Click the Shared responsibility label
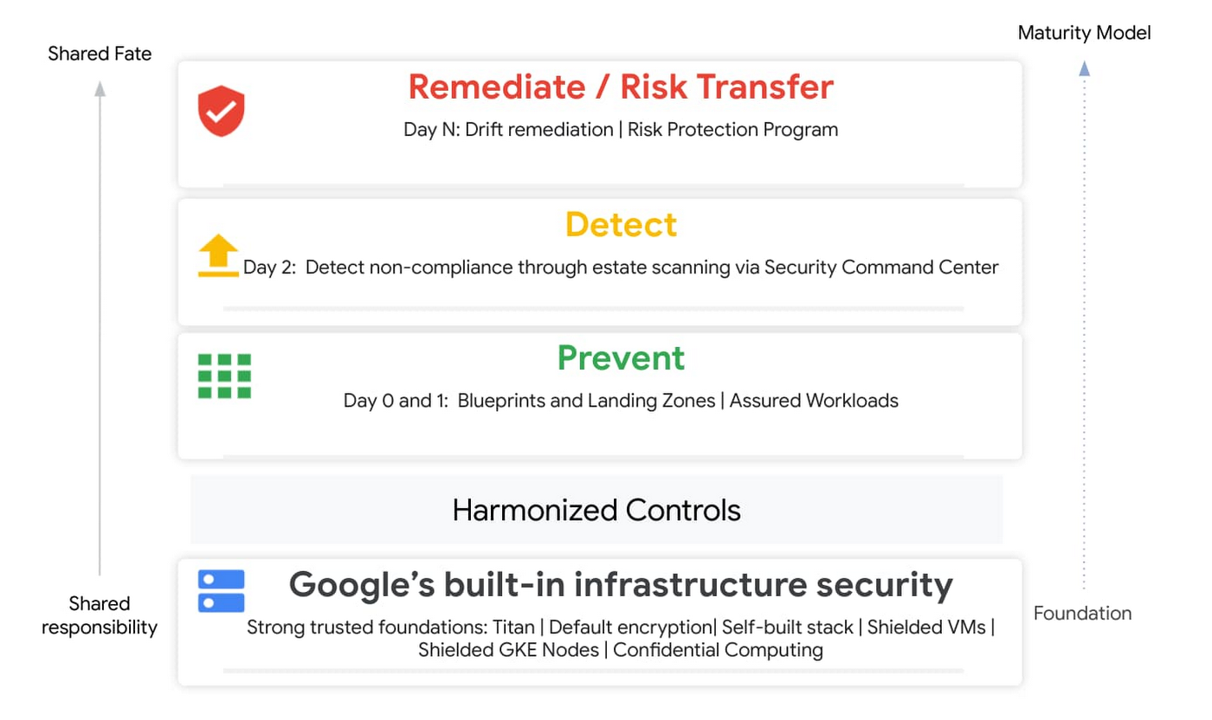The height and width of the screenshot is (720, 1212). (x=100, y=615)
